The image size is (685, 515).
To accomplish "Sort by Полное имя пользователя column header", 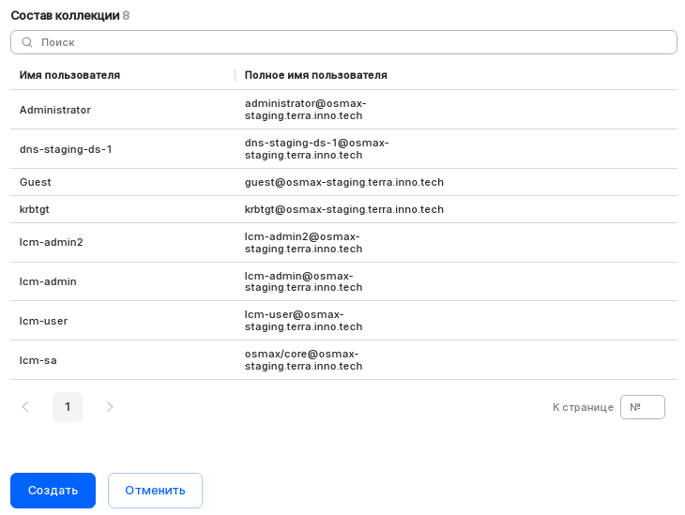I will point(316,75).
